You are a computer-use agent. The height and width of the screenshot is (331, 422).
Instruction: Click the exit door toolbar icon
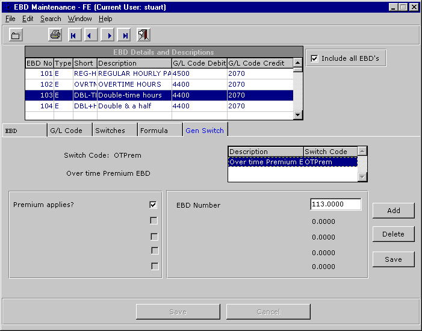(143, 35)
